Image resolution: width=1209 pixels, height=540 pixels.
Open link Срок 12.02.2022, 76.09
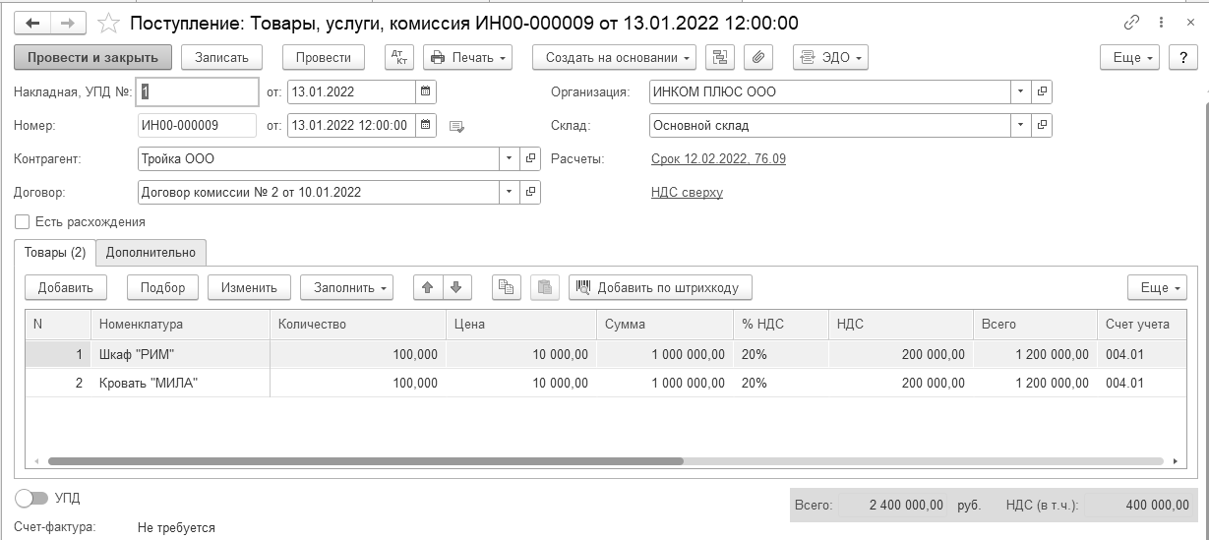[718, 158]
